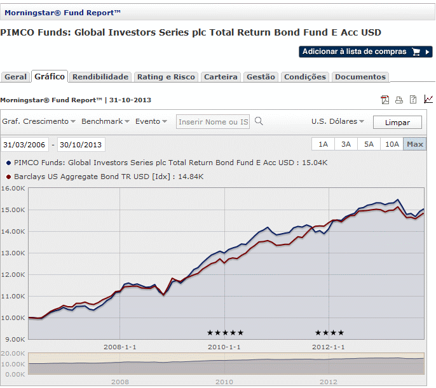Screen dimensions: 436x388
Task: Select the 3A time range
Action: pyautogui.click(x=346, y=144)
